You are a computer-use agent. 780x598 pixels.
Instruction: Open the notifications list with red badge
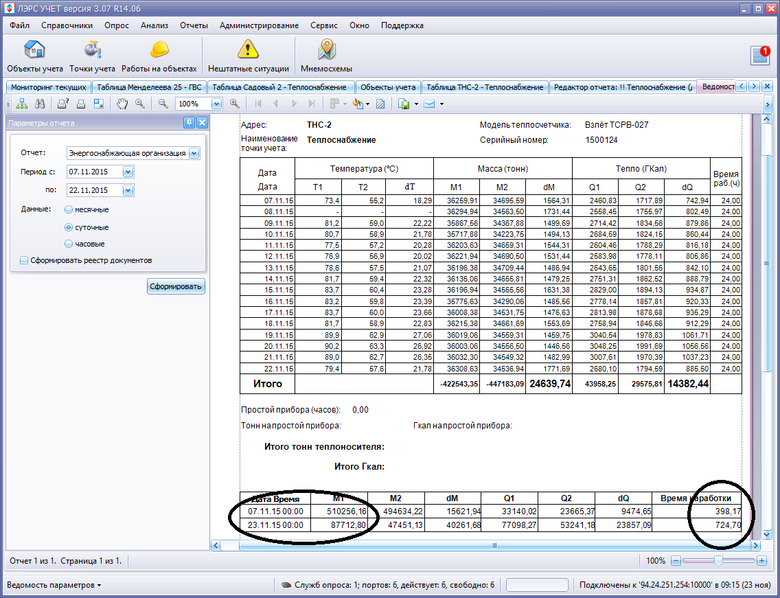coord(760,55)
